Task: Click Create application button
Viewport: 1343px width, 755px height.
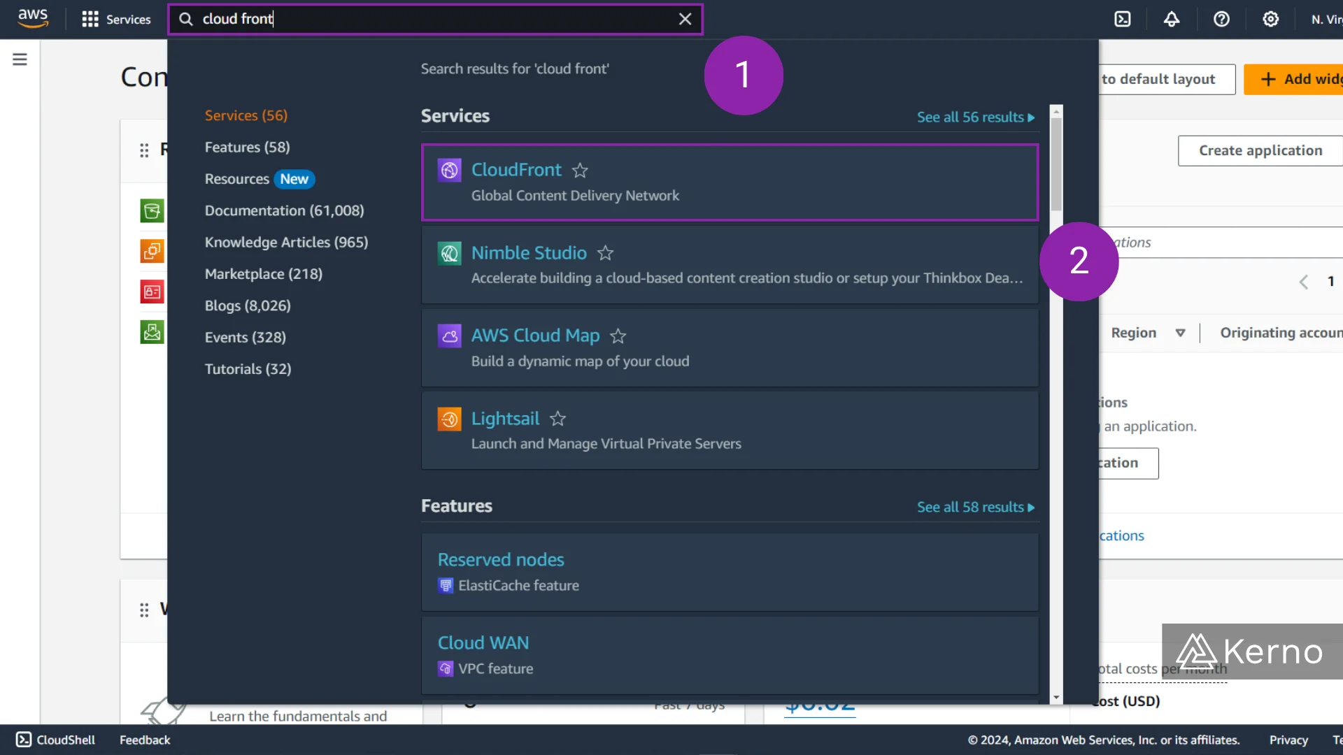Action: [x=1260, y=151]
